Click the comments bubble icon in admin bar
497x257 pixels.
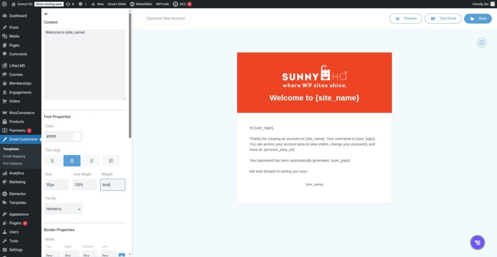tap(81, 4)
